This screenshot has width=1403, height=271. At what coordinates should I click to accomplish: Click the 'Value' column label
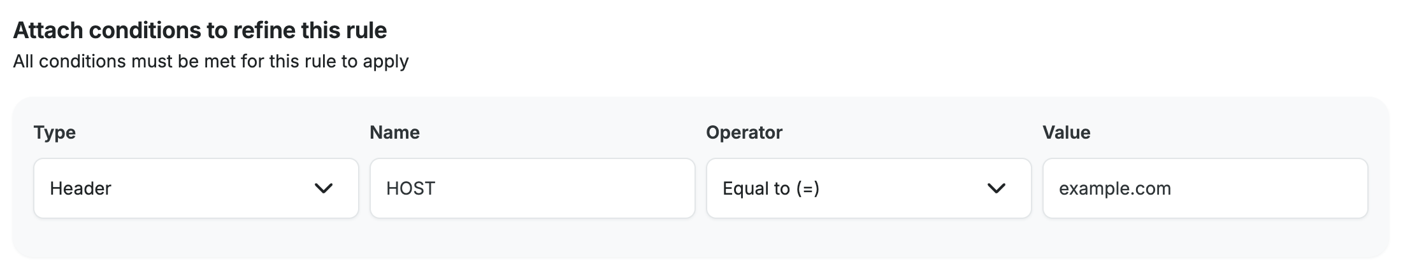(1066, 132)
